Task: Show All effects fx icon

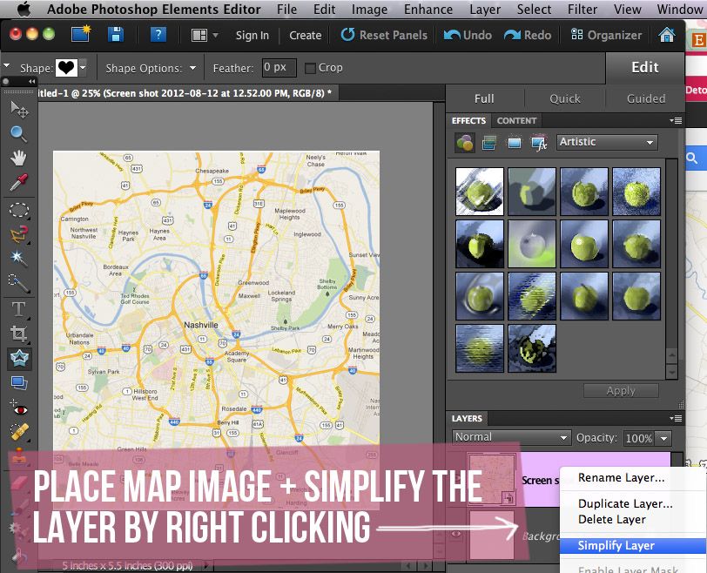Action: pos(539,143)
